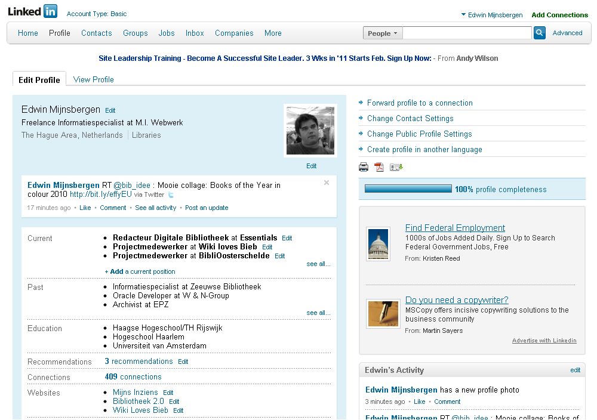
Task: Open Do you need a copywriter ad
Action: [x=457, y=299]
